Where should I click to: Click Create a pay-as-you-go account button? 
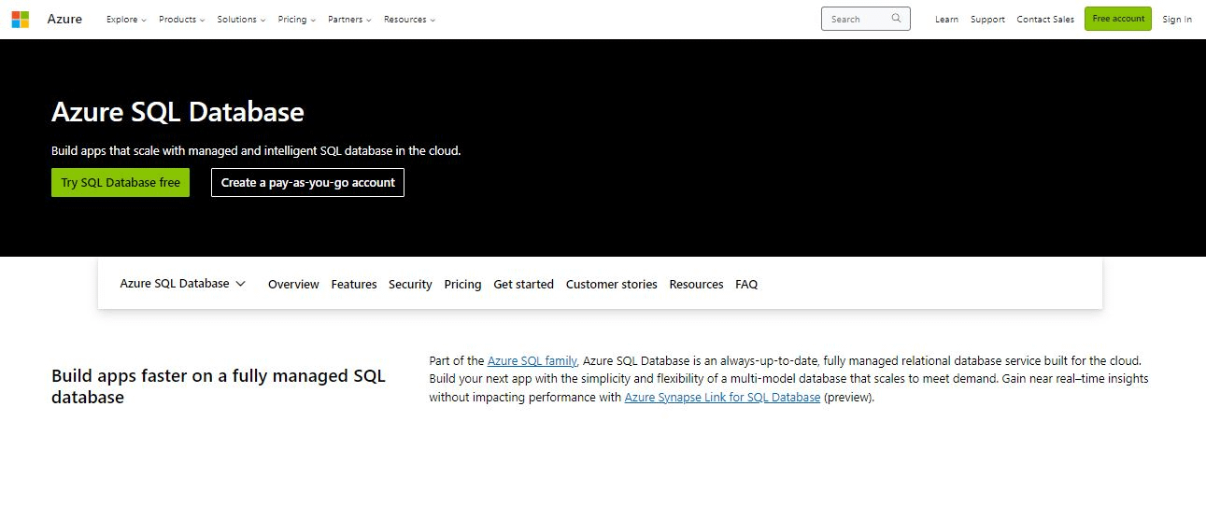click(x=307, y=182)
